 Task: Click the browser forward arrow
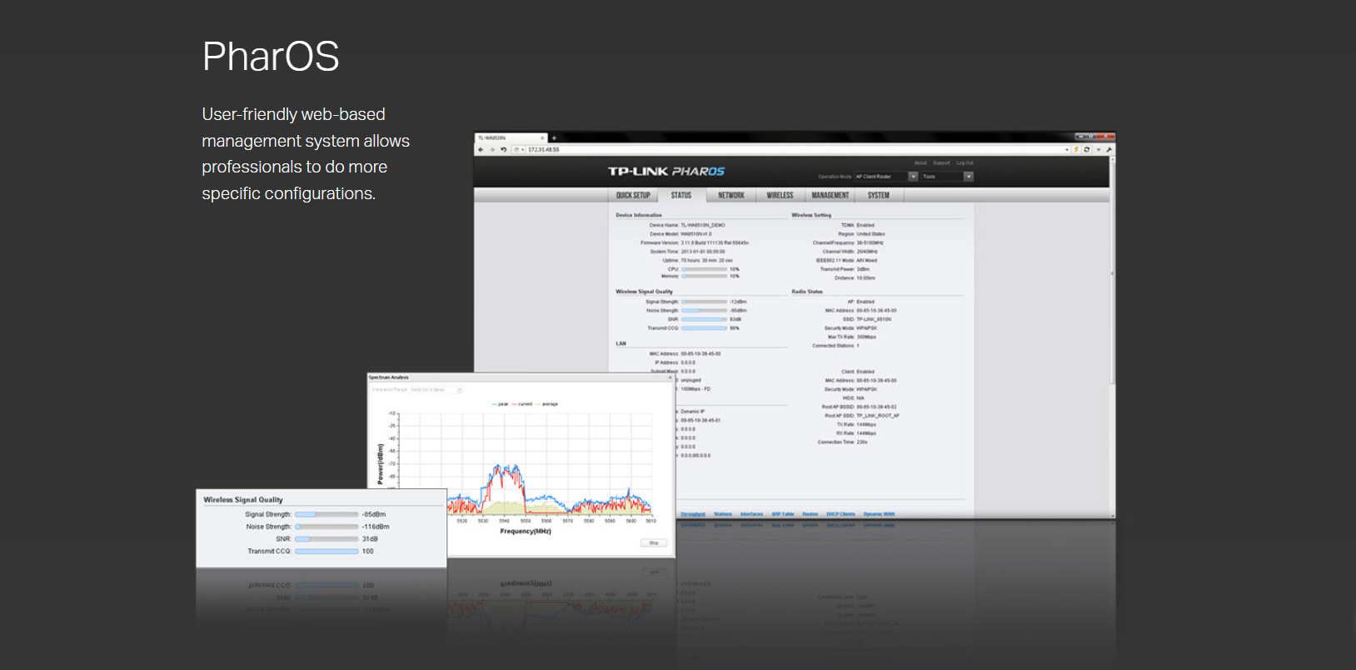coord(491,150)
